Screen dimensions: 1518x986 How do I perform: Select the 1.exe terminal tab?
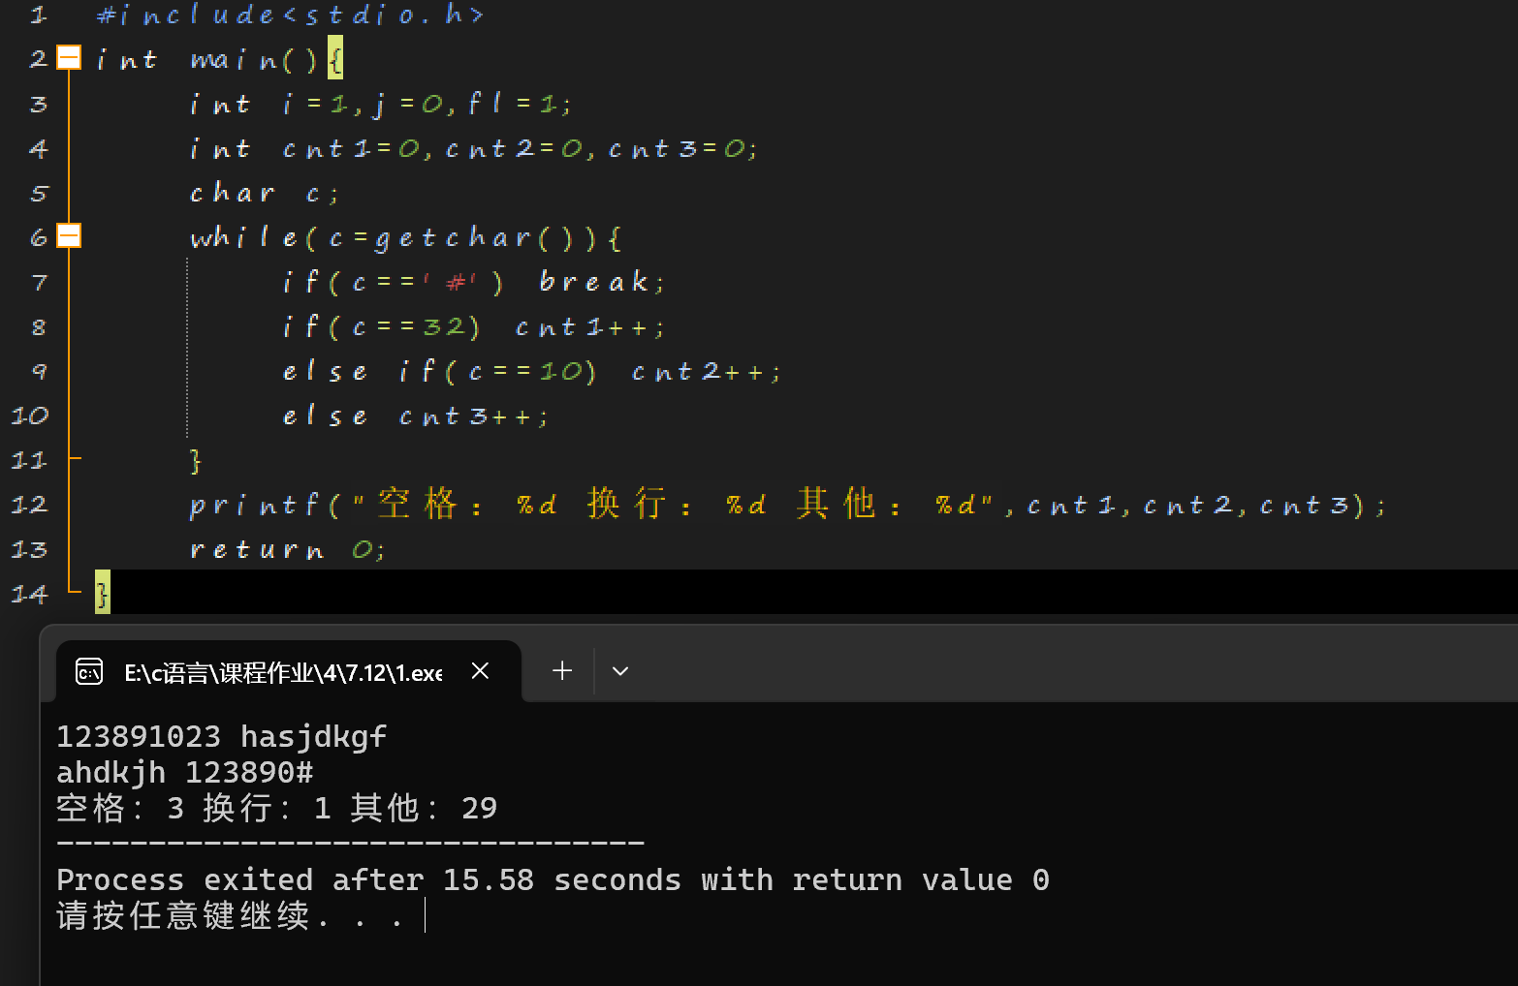289,671
